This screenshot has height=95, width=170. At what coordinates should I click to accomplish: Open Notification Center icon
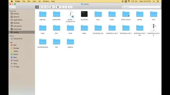tap(158, 1)
